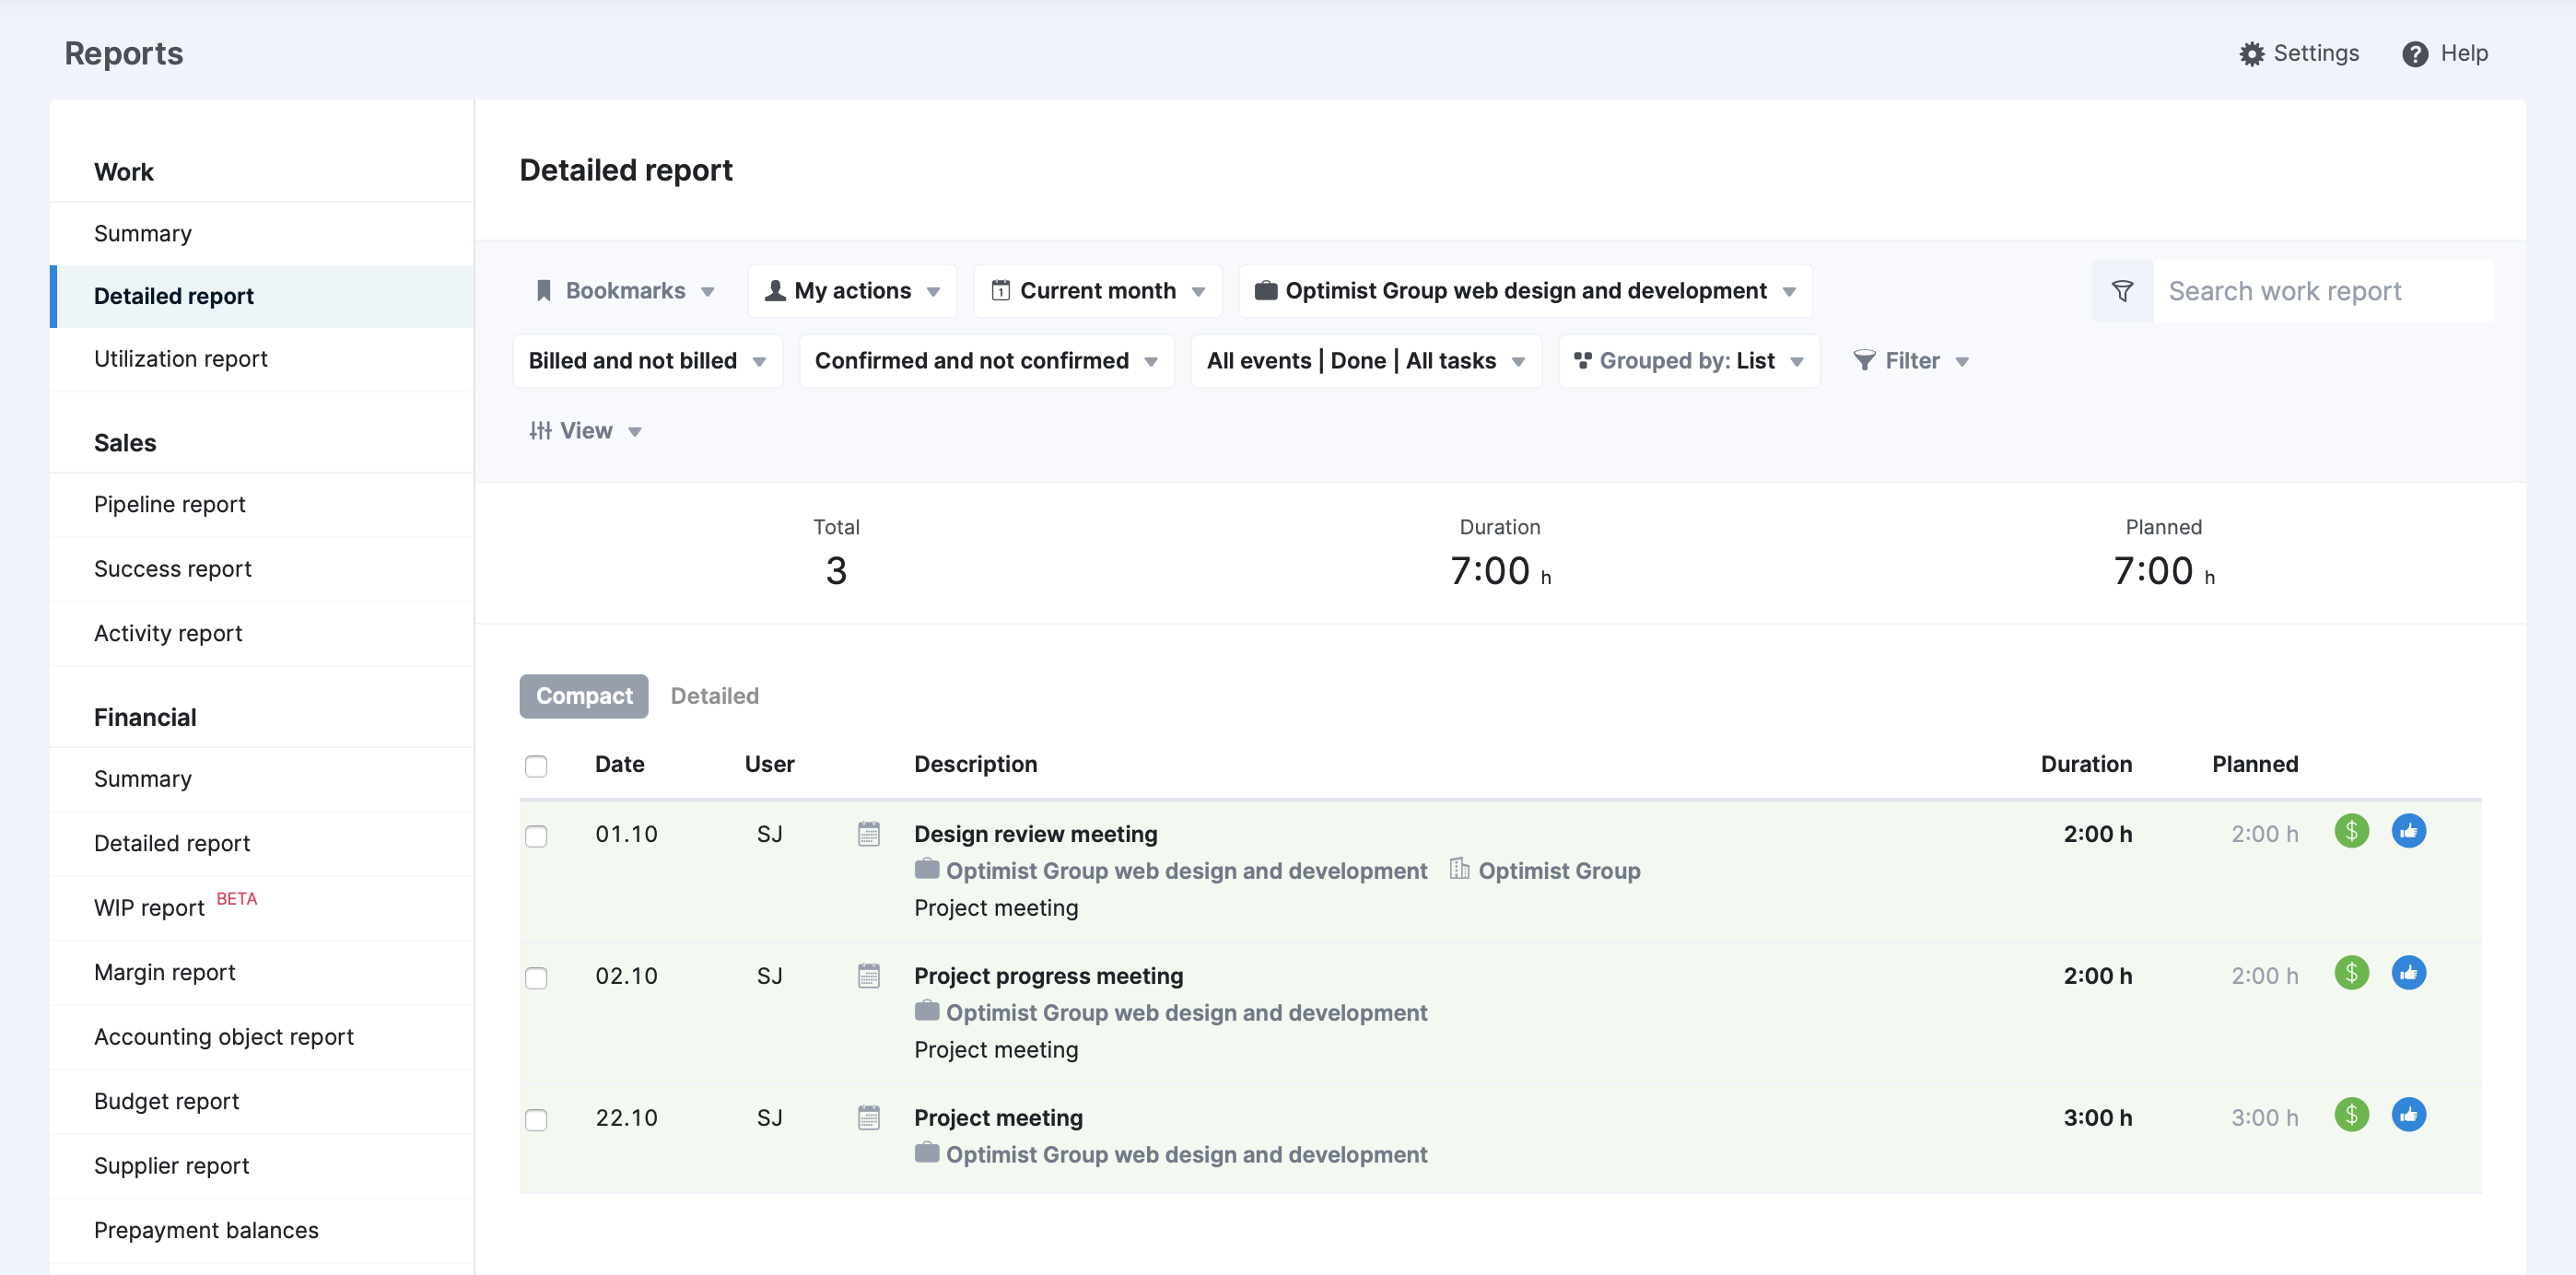Viewport: 2576px width, 1275px height.
Task: Open Optimist Group customer link
Action: 1559,871
